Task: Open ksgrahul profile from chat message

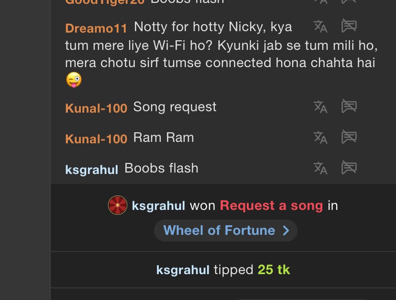Action: click(x=91, y=170)
